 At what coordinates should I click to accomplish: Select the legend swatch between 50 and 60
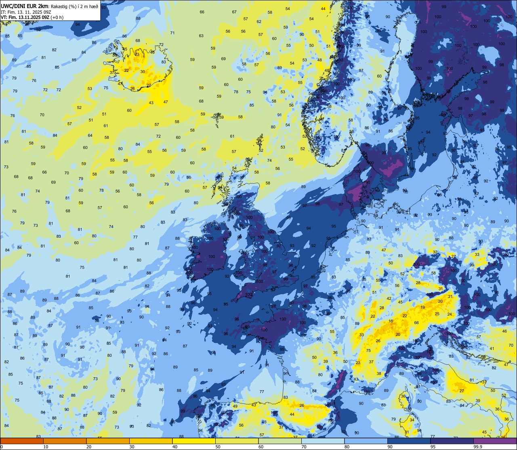237,441
